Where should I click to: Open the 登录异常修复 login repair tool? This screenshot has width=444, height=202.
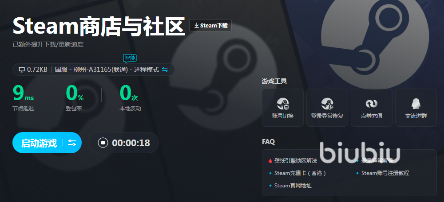click(x=327, y=108)
